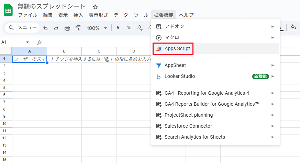
Task: Click the Print icon
Action: (x=67, y=28)
